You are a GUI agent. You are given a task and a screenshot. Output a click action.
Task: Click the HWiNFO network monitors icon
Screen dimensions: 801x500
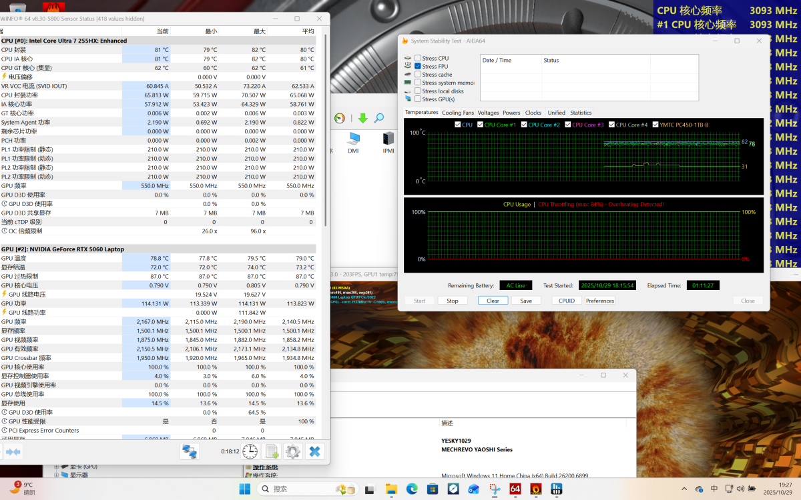(190, 451)
